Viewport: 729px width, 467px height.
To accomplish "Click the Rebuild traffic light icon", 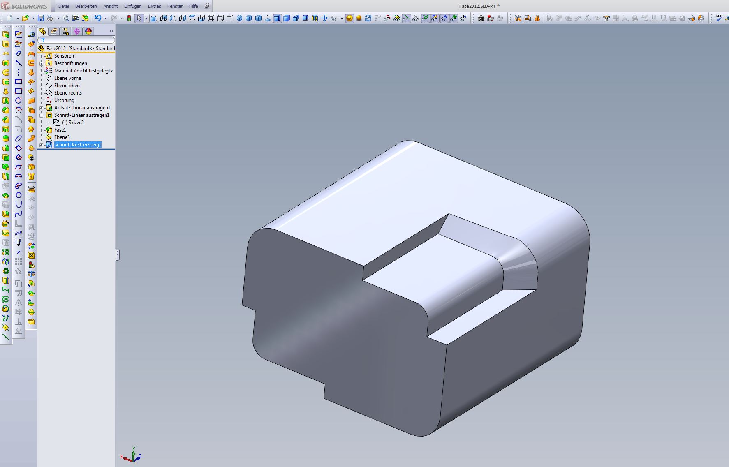I will (x=129, y=18).
